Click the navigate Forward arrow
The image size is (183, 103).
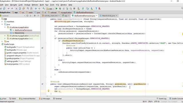click(x=39, y=9)
